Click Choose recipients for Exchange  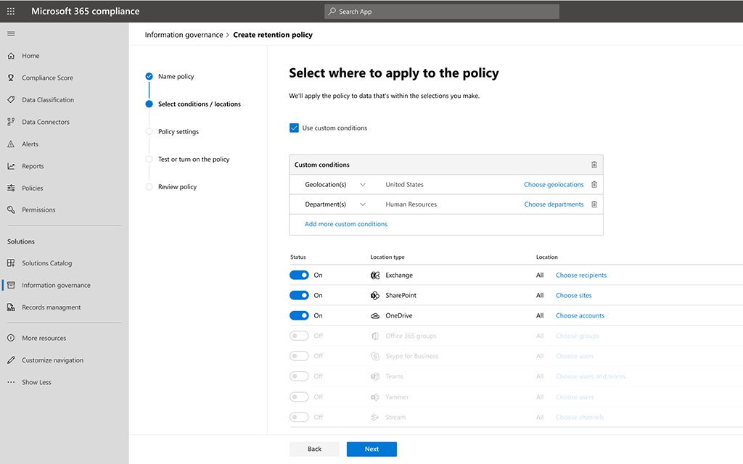click(581, 275)
